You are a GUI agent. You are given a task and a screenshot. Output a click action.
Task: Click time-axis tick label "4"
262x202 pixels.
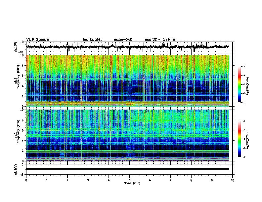pos(109,180)
